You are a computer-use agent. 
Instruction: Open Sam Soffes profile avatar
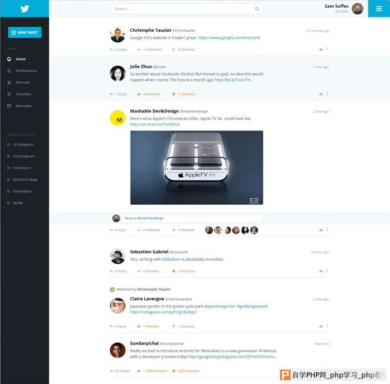click(357, 8)
